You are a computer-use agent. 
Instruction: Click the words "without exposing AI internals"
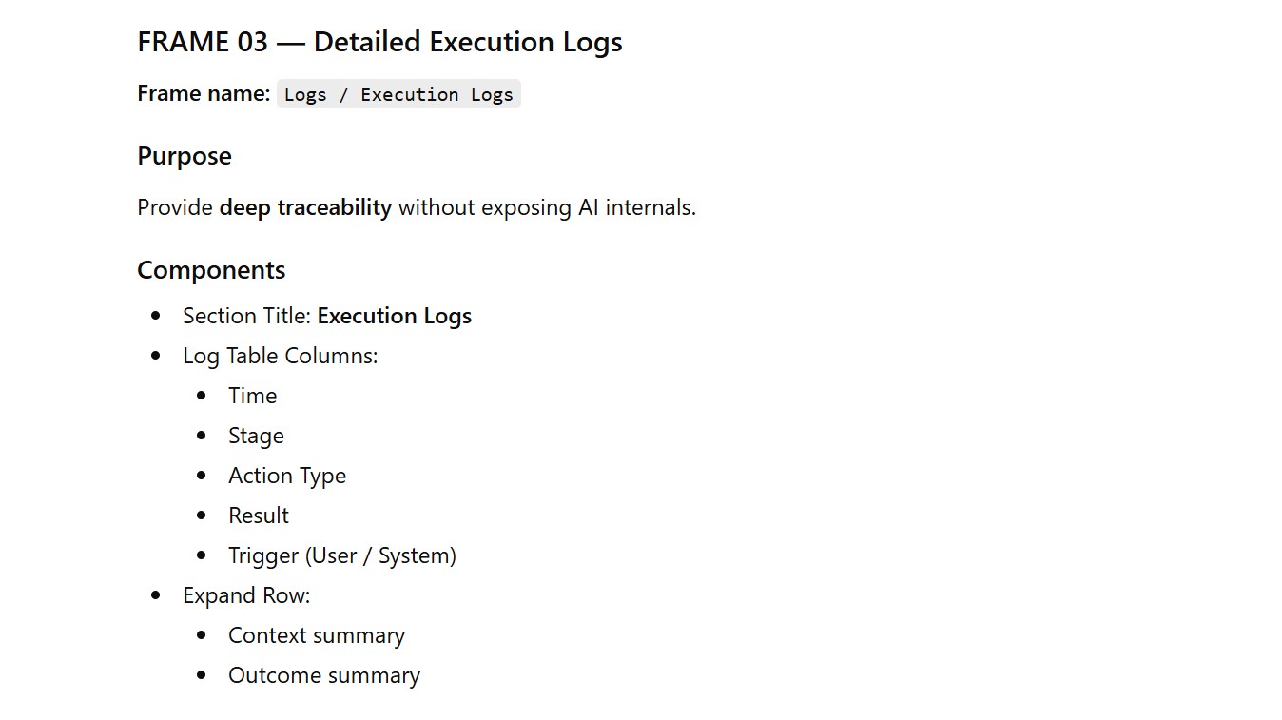point(546,207)
